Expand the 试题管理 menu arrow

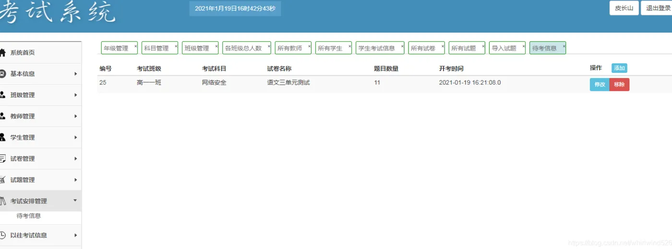pos(76,180)
